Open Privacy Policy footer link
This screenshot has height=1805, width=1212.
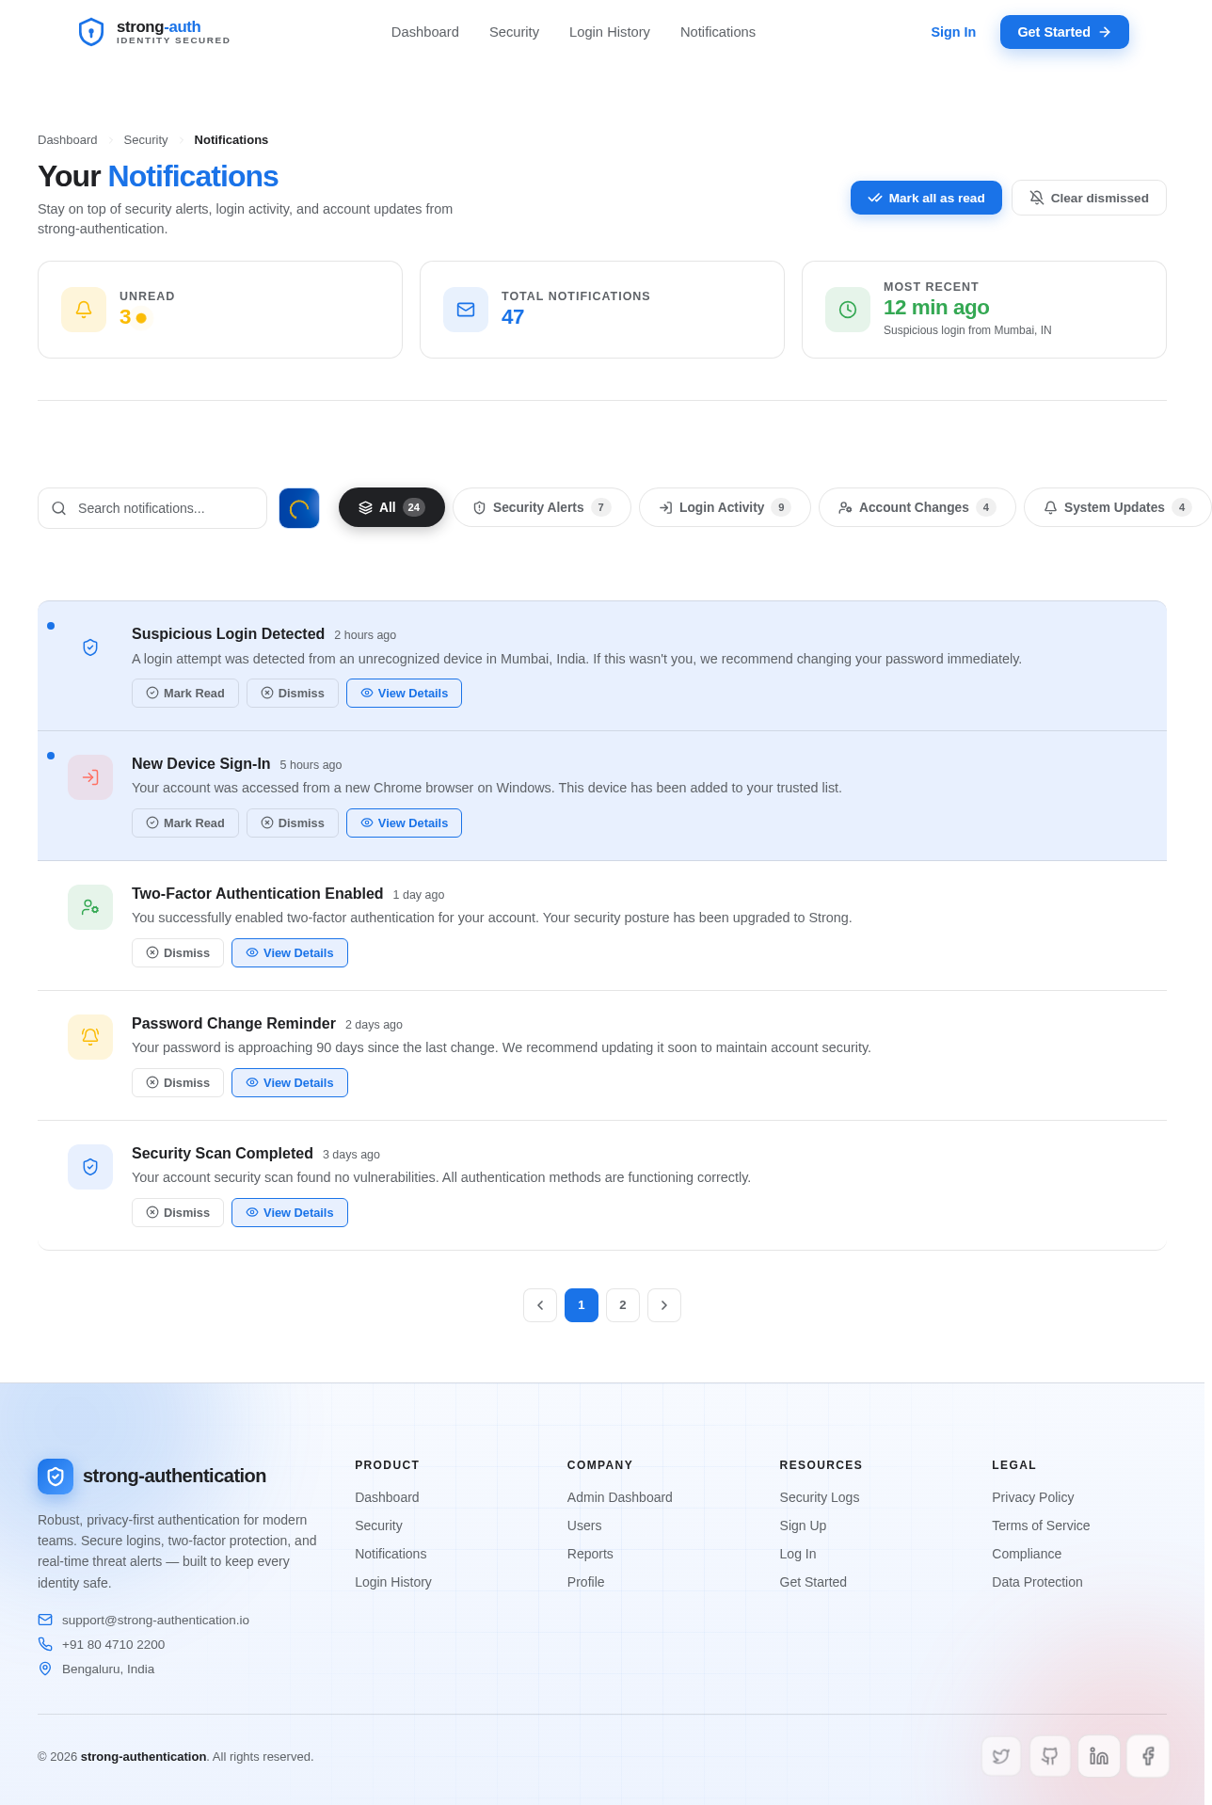point(1032,1497)
